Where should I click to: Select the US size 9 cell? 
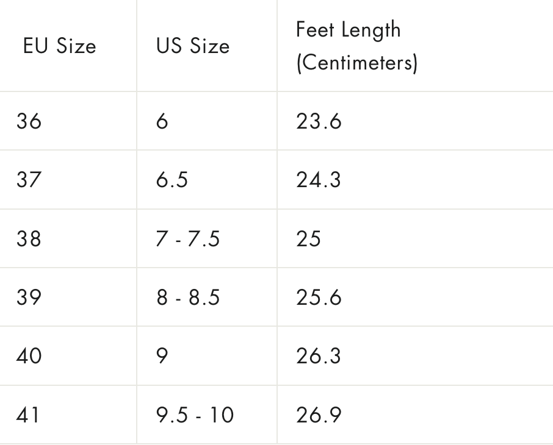(x=162, y=355)
